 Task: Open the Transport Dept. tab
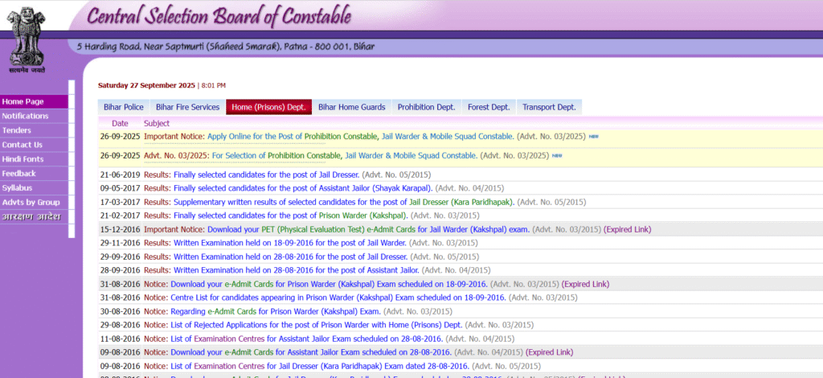pos(548,107)
